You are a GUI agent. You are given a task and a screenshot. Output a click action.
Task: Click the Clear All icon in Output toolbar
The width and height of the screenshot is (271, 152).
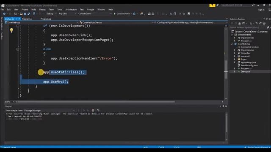(93, 110)
